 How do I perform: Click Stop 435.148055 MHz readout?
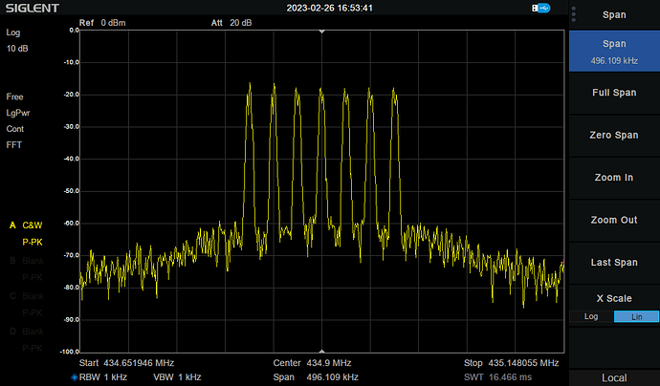(x=512, y=363)
